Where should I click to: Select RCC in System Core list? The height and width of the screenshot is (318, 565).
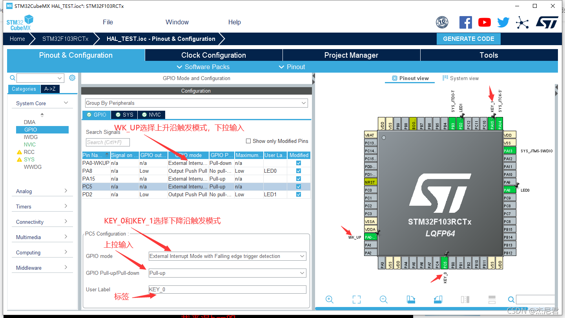coord(29,152)
